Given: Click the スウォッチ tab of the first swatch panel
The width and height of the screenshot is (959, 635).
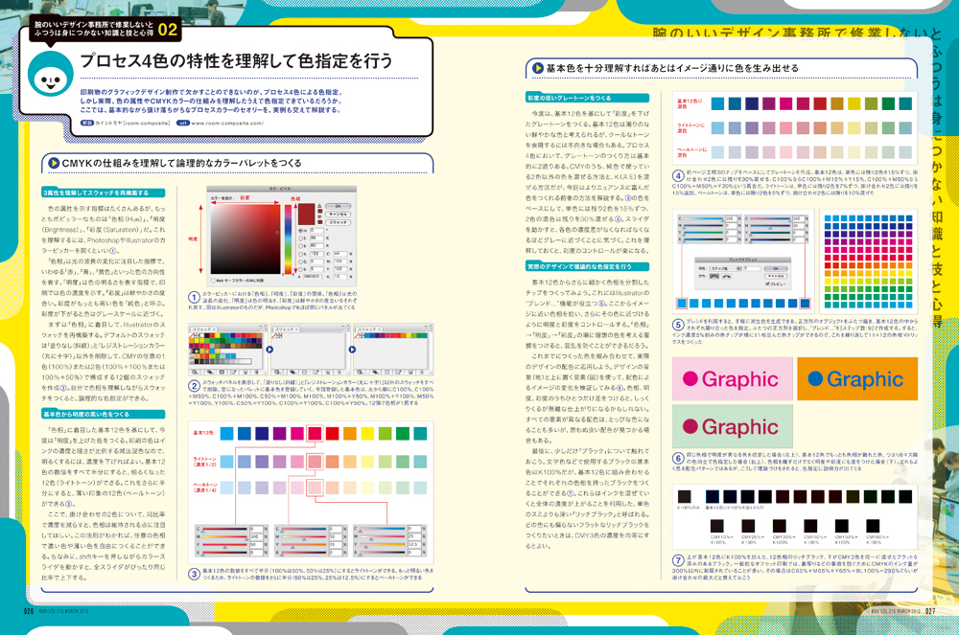Looking at the screenshot, I should (x=201, y=329).
